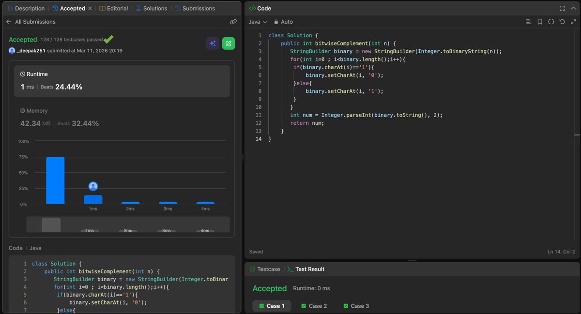Click the 'Ln 14, Col 2' status text
The height and width of the screenshot is (314, 581).
point(561,252)
